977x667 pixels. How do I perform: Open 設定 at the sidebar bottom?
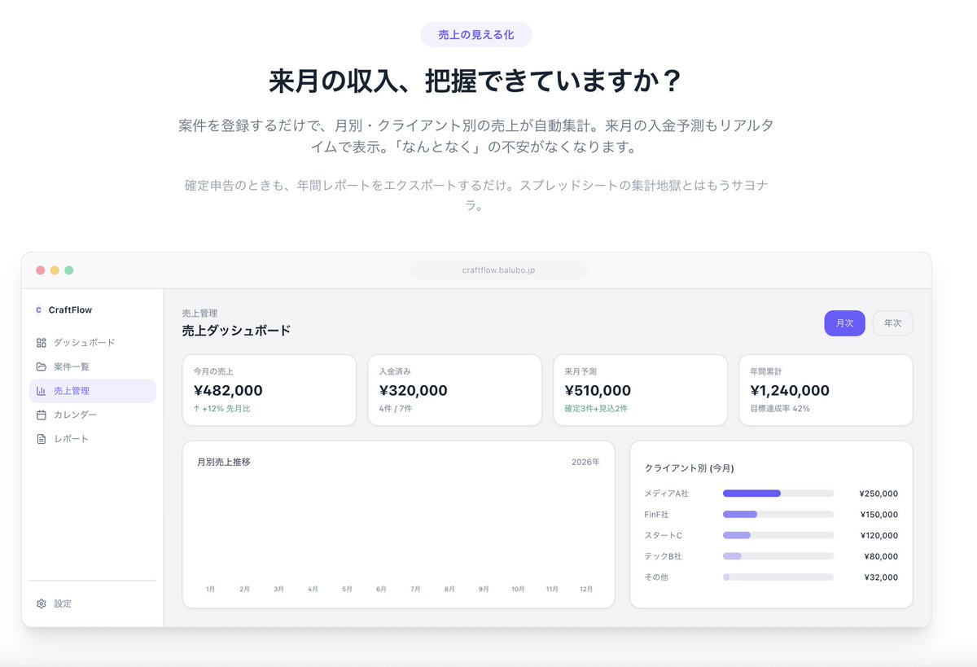click(x=92, y=603)
